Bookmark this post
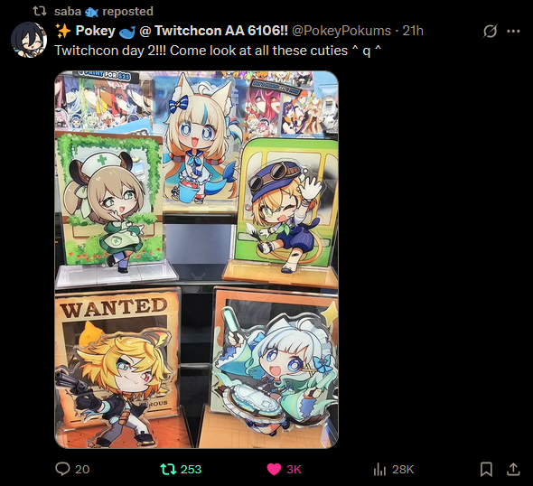533x486 pixels. (x=486, y=470)
